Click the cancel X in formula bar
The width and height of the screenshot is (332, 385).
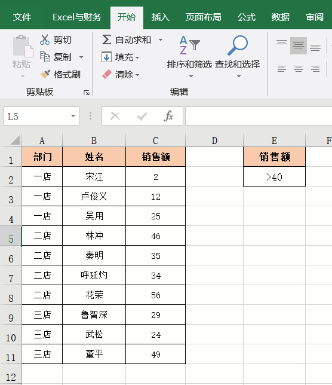(x=115, y=116)
